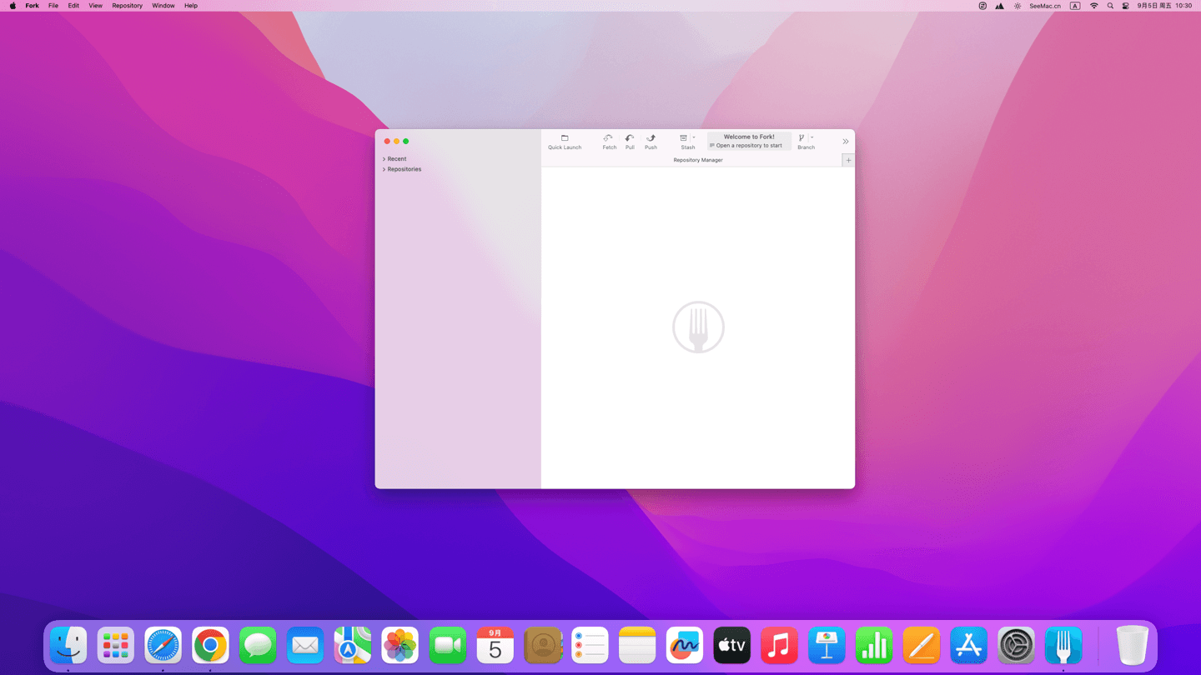The width and height of the screenshot is (1201, 675).
Task: Click the Fork app icon in Dock
Action: (x=1063, y=646)
